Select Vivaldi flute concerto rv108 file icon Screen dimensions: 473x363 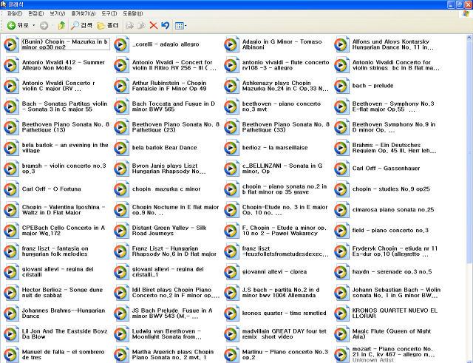click(231, 65)
